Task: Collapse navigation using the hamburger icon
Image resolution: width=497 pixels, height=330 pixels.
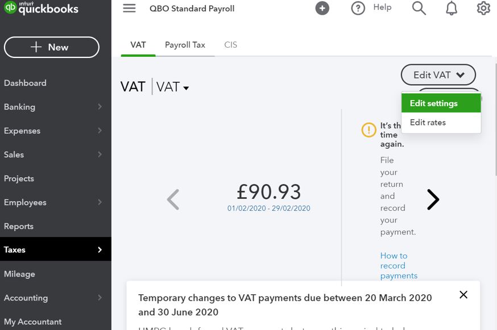Action: click(x=129, y=8)
